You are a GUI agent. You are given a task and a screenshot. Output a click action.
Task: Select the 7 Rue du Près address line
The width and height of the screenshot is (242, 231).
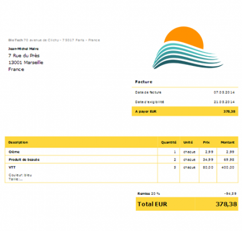pyautogui.click(x=24, y=56)
